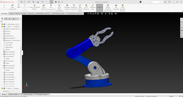
Task: Open Assembly Features dropdown arrow
Action: [x=67, y=11]
